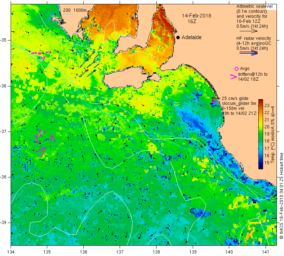Click the date label 14-Feb-2018
This screenshot has height=256, width=284.
(x=197, y=16)
